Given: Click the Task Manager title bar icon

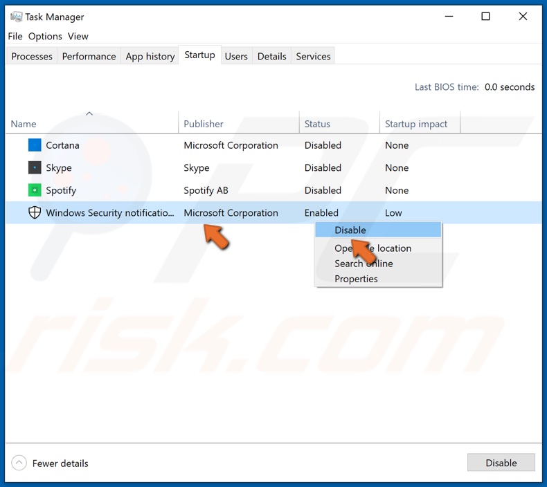Looking at the screenshot, I should point(16,17).
